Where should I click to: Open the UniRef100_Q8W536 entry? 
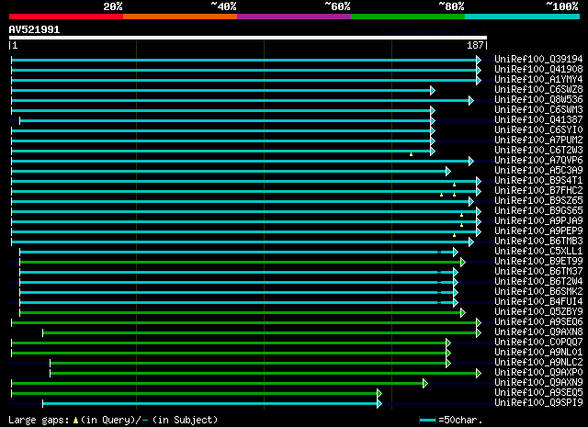coord(538,100)
